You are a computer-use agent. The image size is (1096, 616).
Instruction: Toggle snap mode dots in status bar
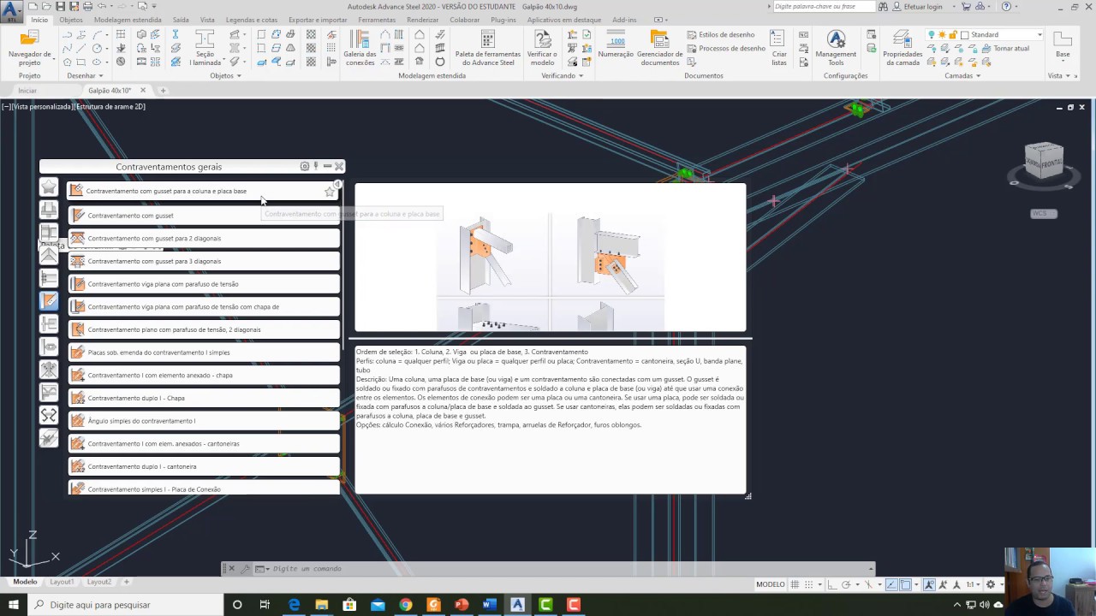pyautogui.click(x=808, y=584)
